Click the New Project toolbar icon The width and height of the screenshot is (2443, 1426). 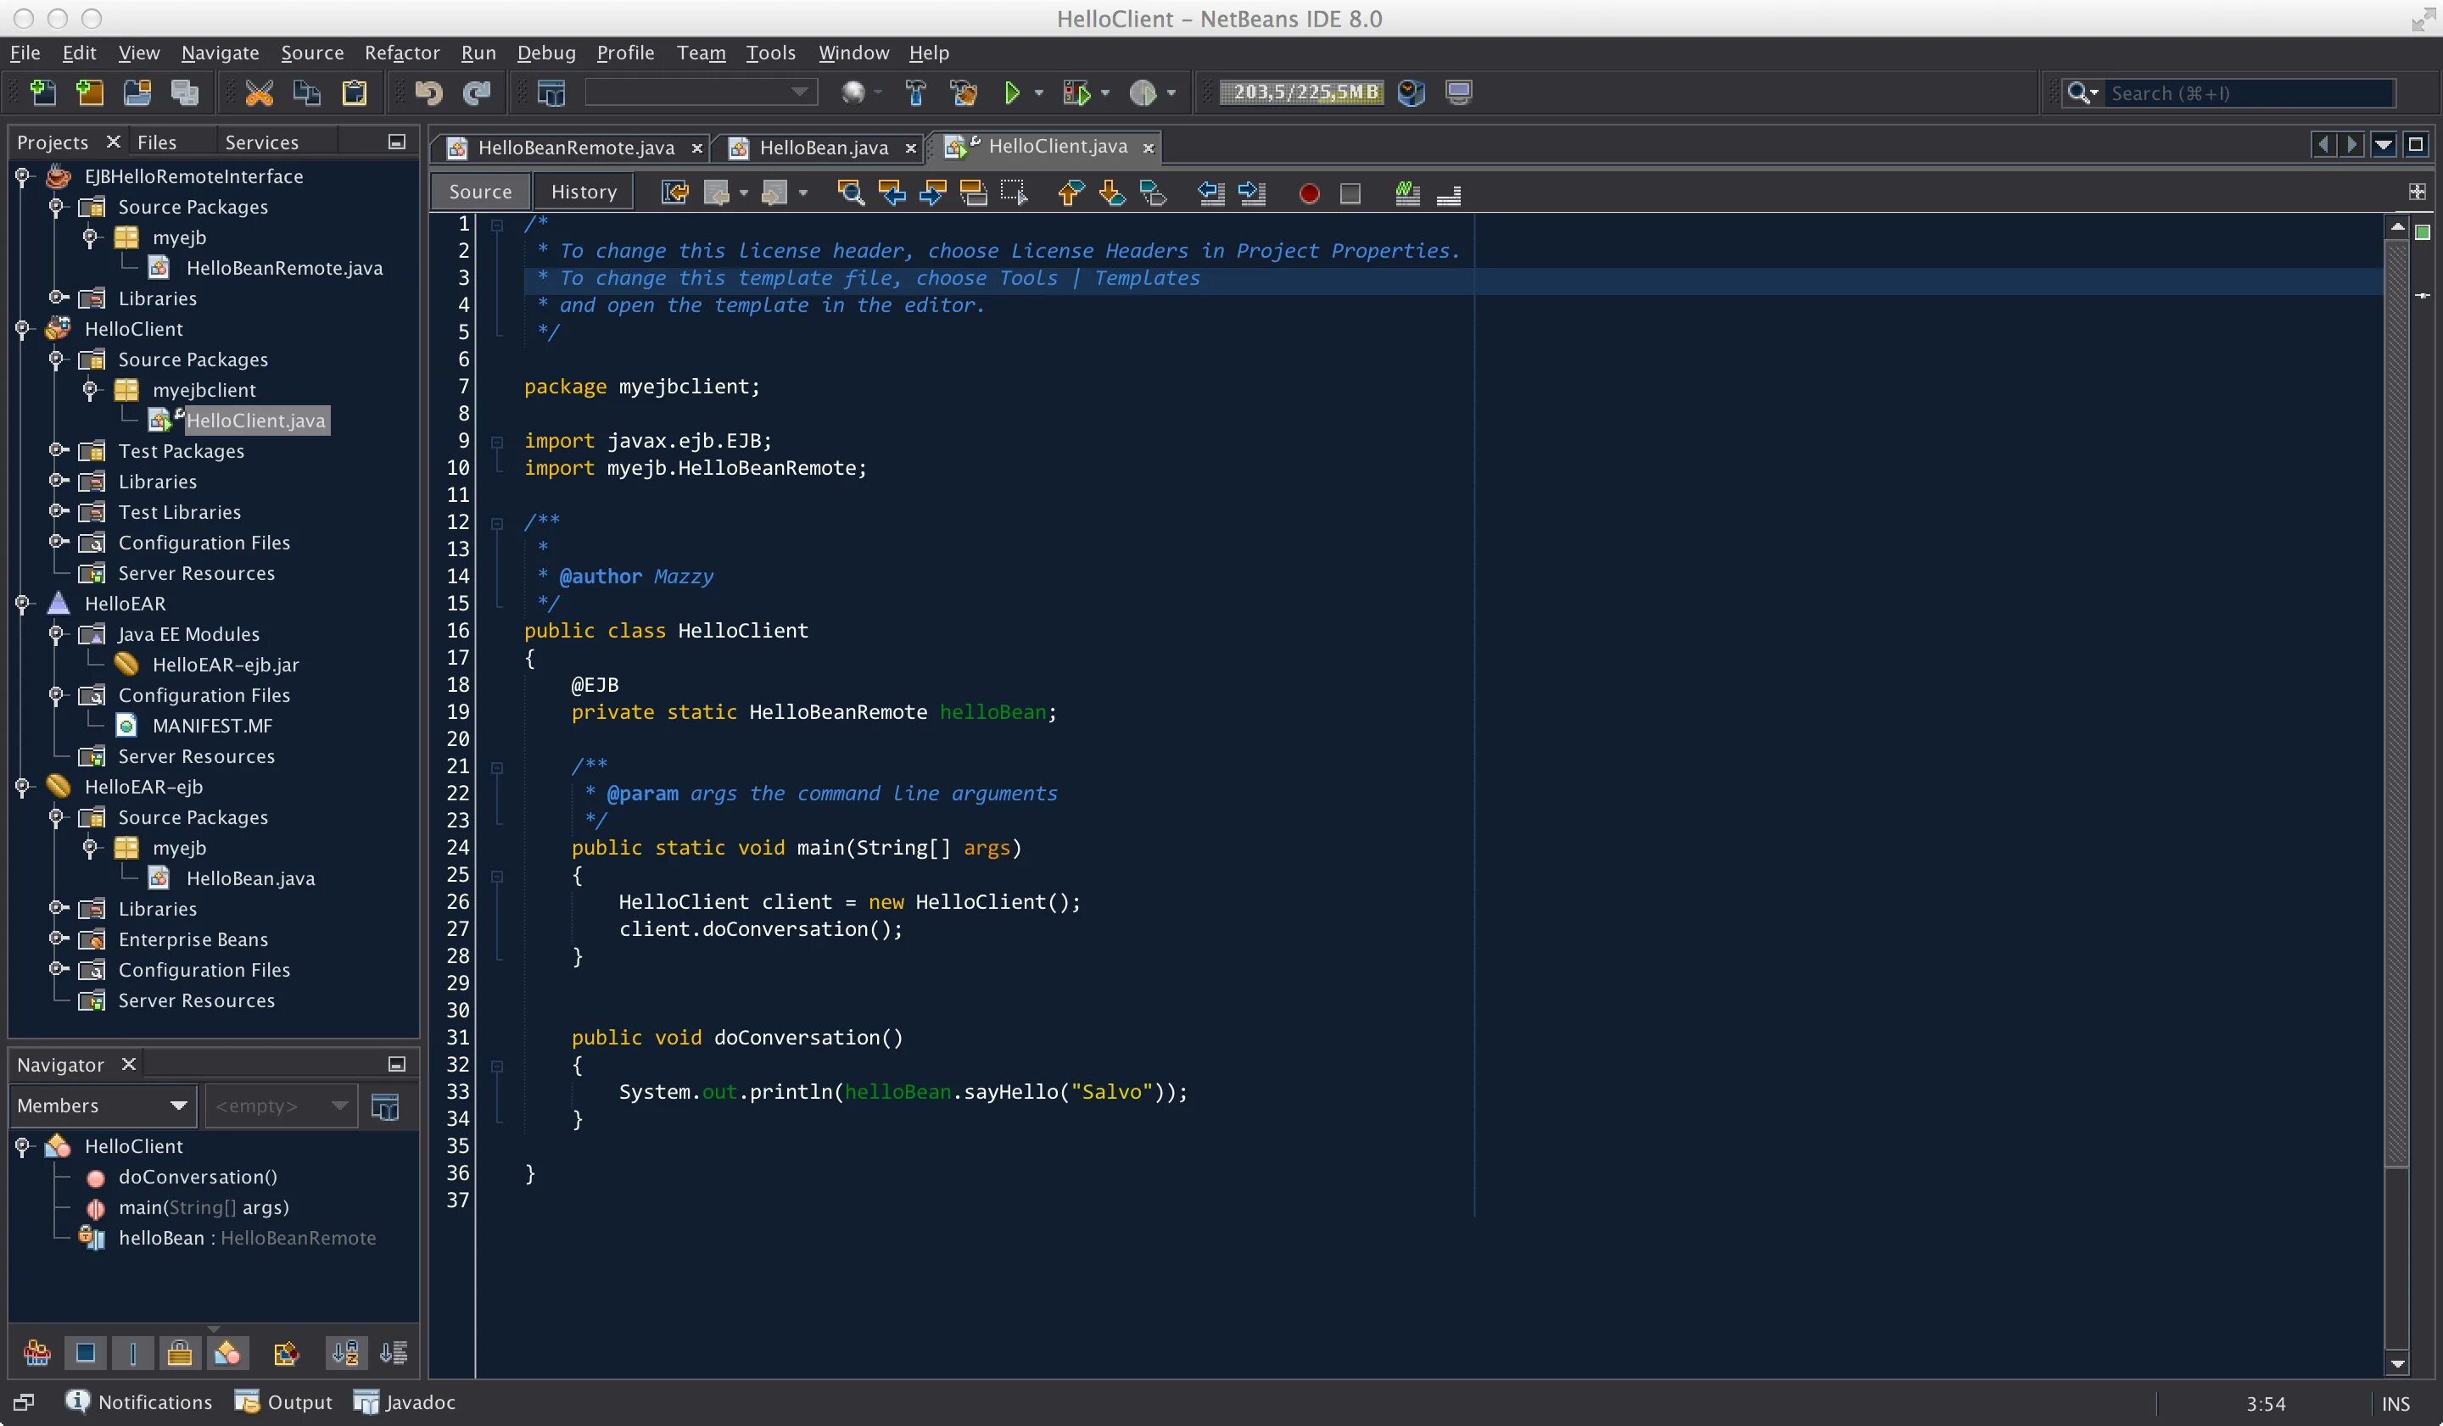click(x=89, y=93)
